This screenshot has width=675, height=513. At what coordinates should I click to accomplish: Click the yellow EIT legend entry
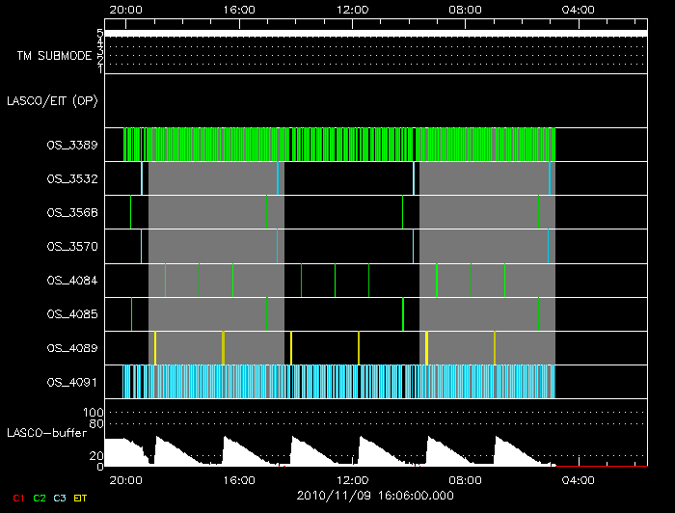point(80,498)
